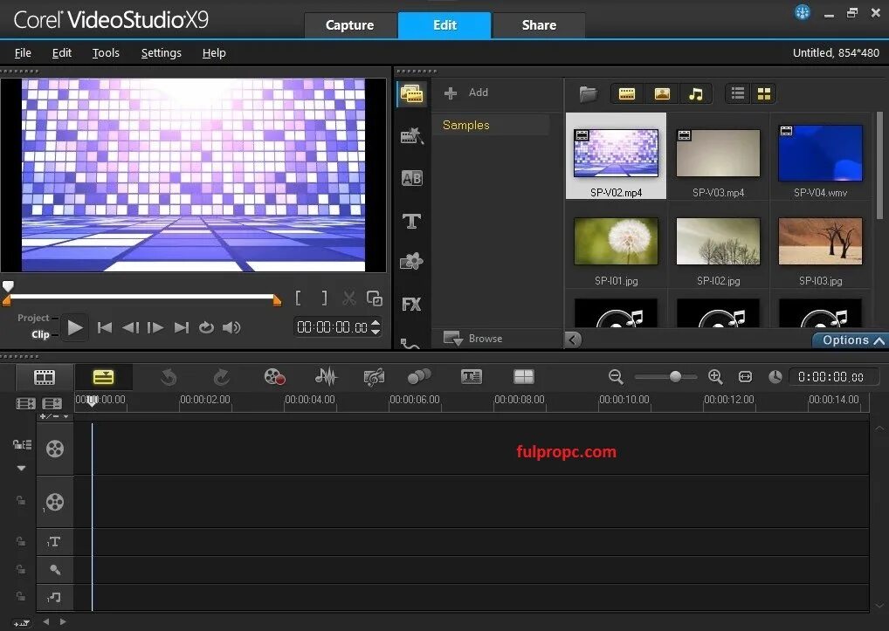889x631 pixels.
Task: Switch library to list view
Action: coord(738,94)
